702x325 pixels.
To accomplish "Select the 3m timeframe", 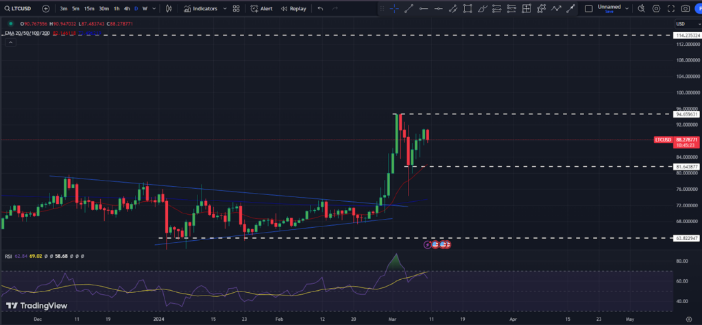I will [x=64, y=8].
